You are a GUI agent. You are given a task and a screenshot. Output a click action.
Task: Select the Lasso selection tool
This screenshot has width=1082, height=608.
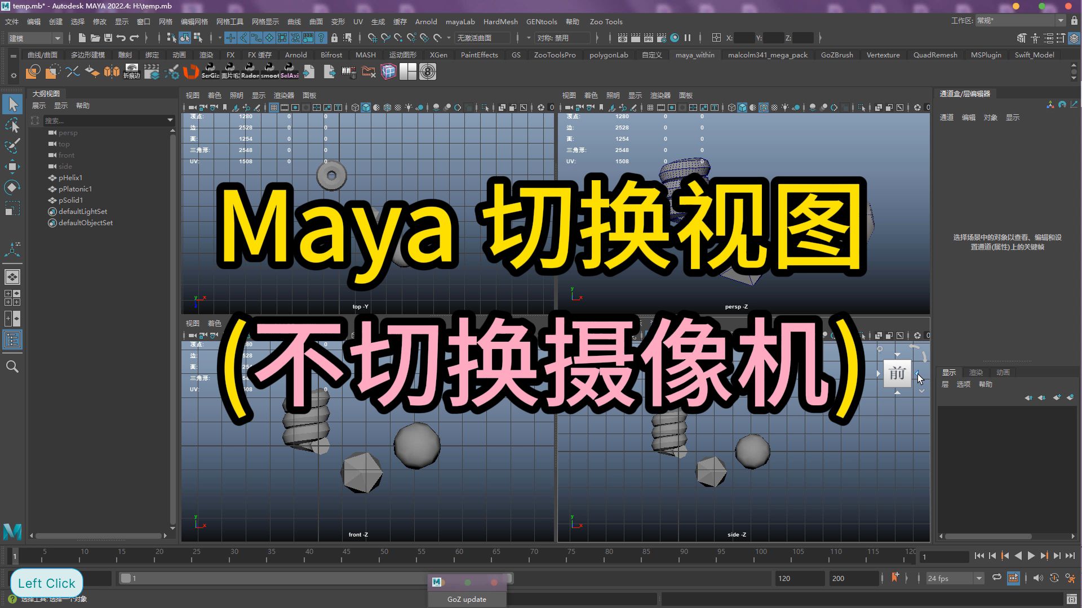click(x=12, y=125)
